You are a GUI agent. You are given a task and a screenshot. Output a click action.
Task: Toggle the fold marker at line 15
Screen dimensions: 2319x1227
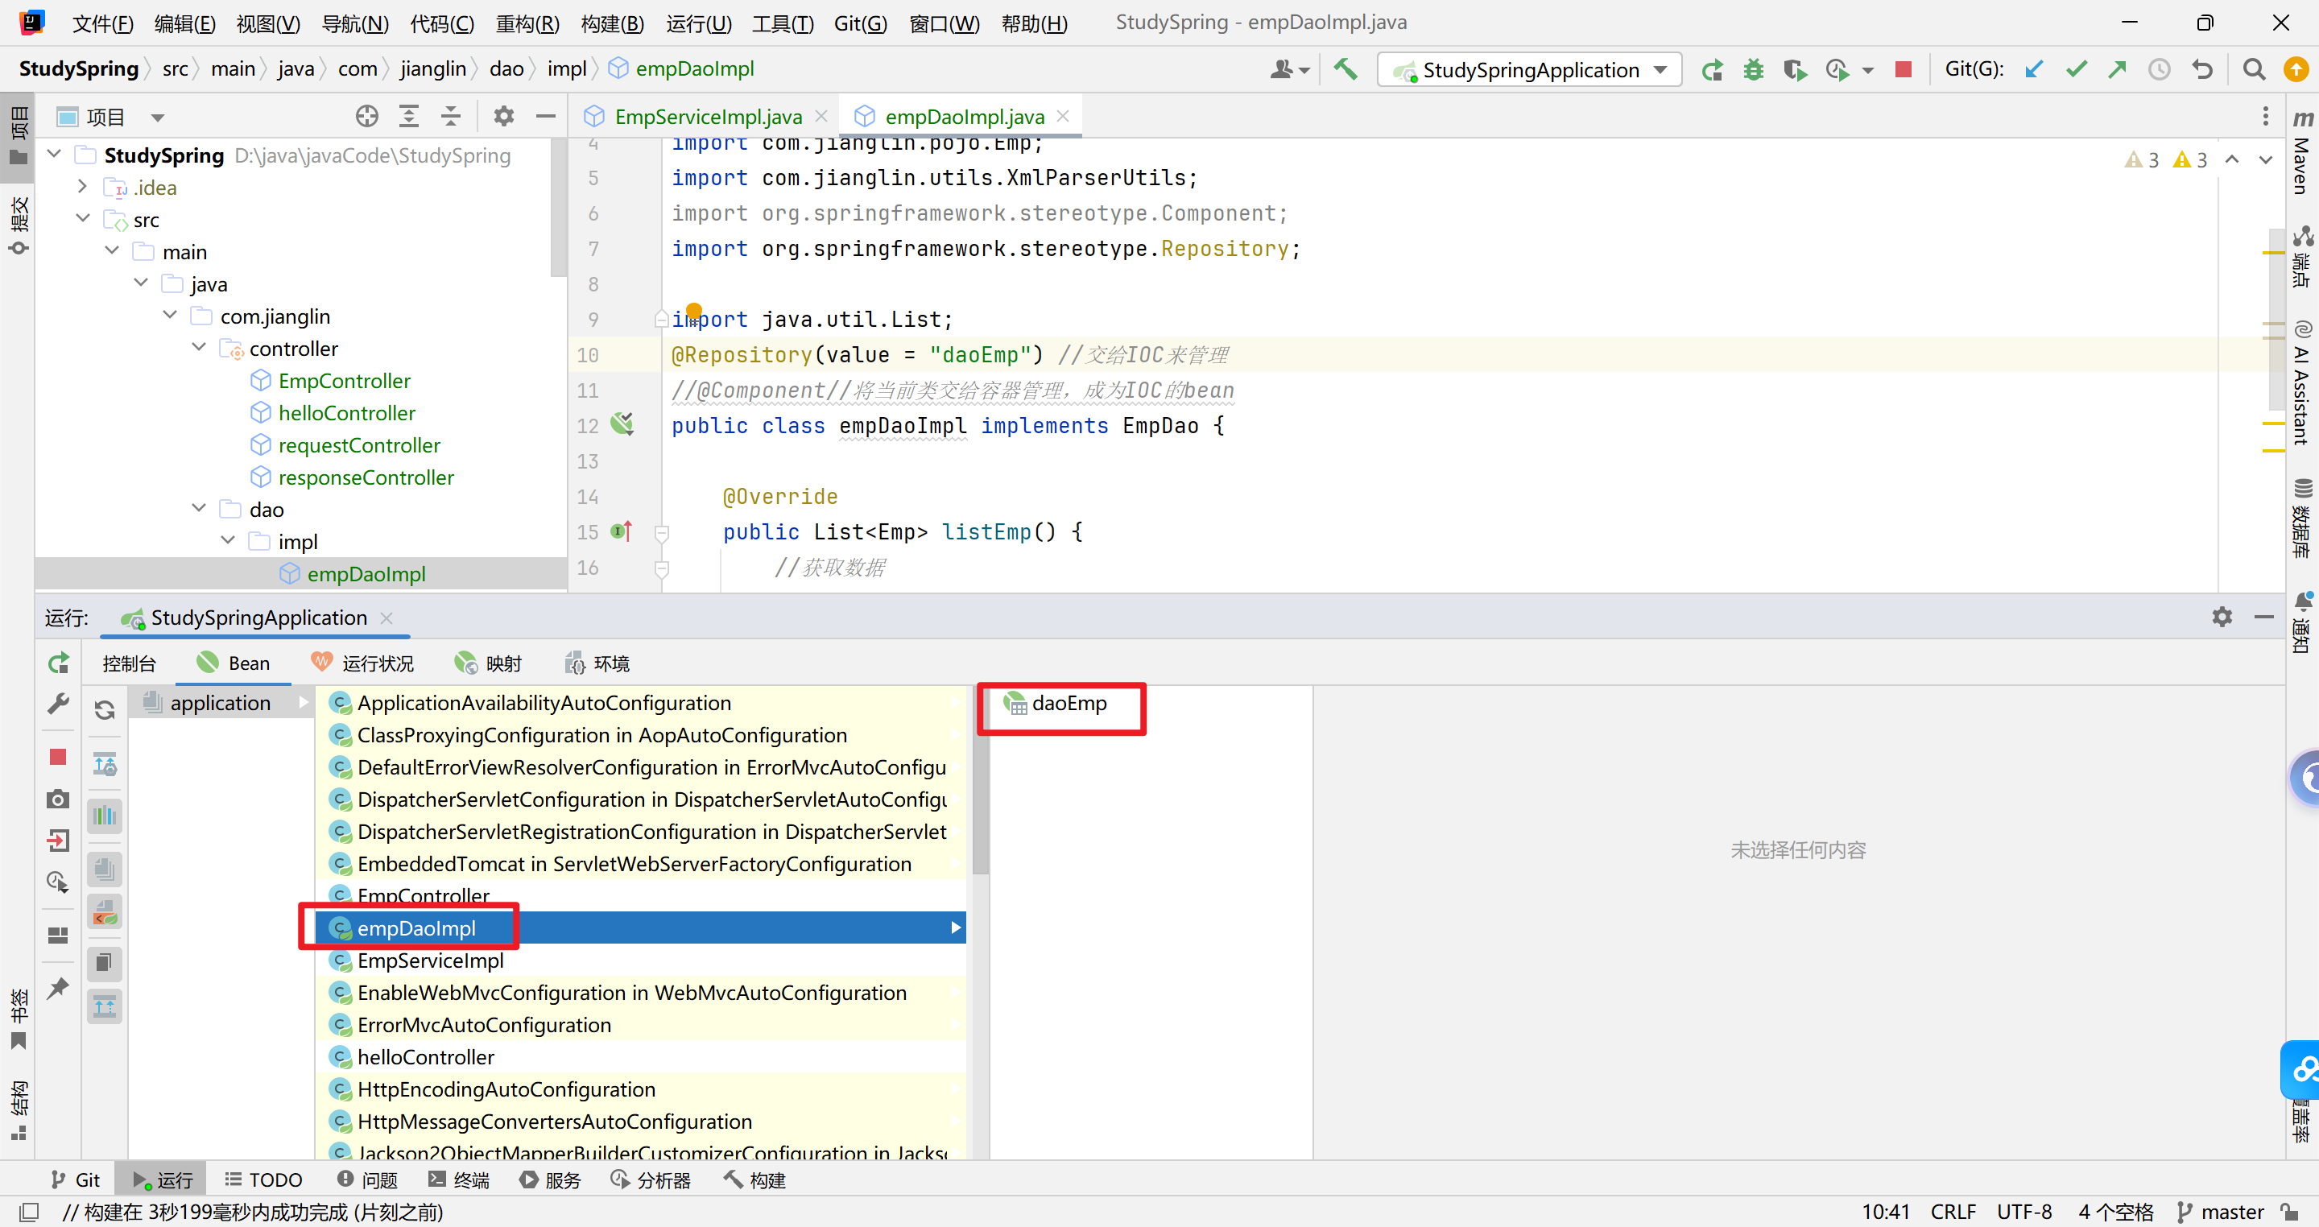tap(662, 533)
